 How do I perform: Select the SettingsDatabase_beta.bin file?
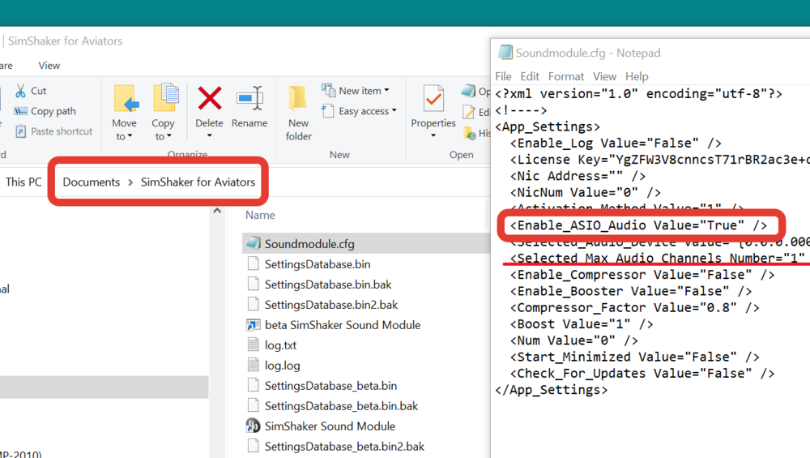(x=330, y=386)
